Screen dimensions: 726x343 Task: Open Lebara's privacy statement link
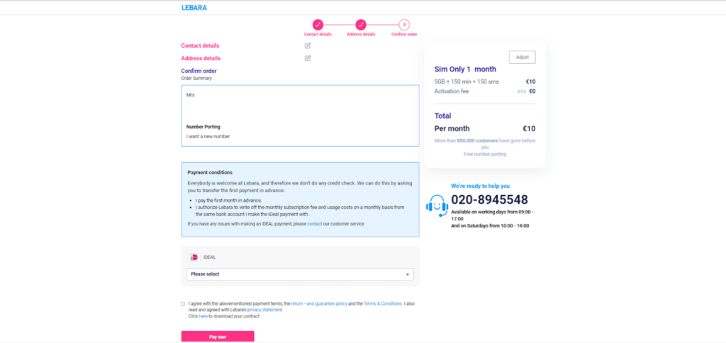click(264, 310)
